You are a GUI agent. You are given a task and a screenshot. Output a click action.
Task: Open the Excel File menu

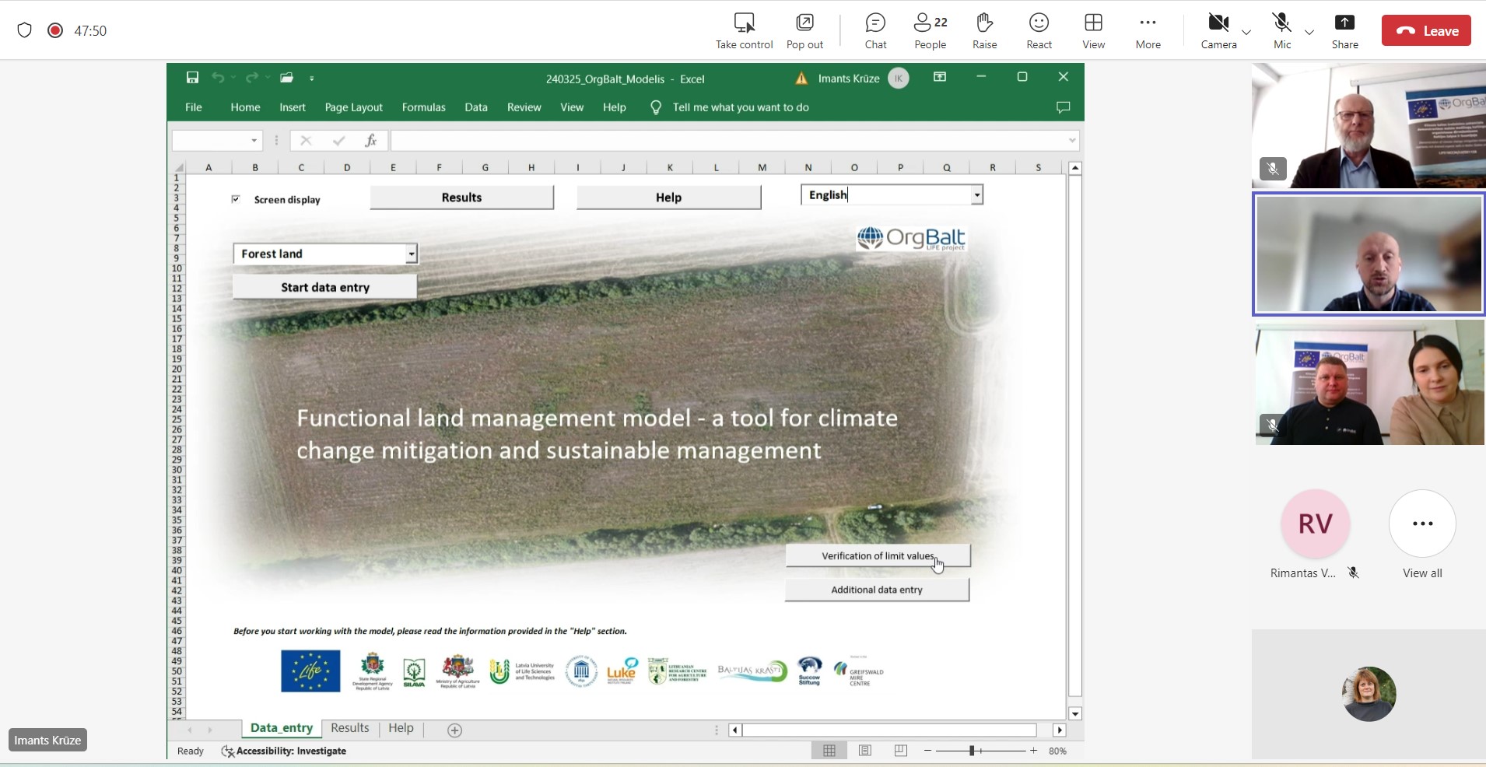[x=194, y=107]
